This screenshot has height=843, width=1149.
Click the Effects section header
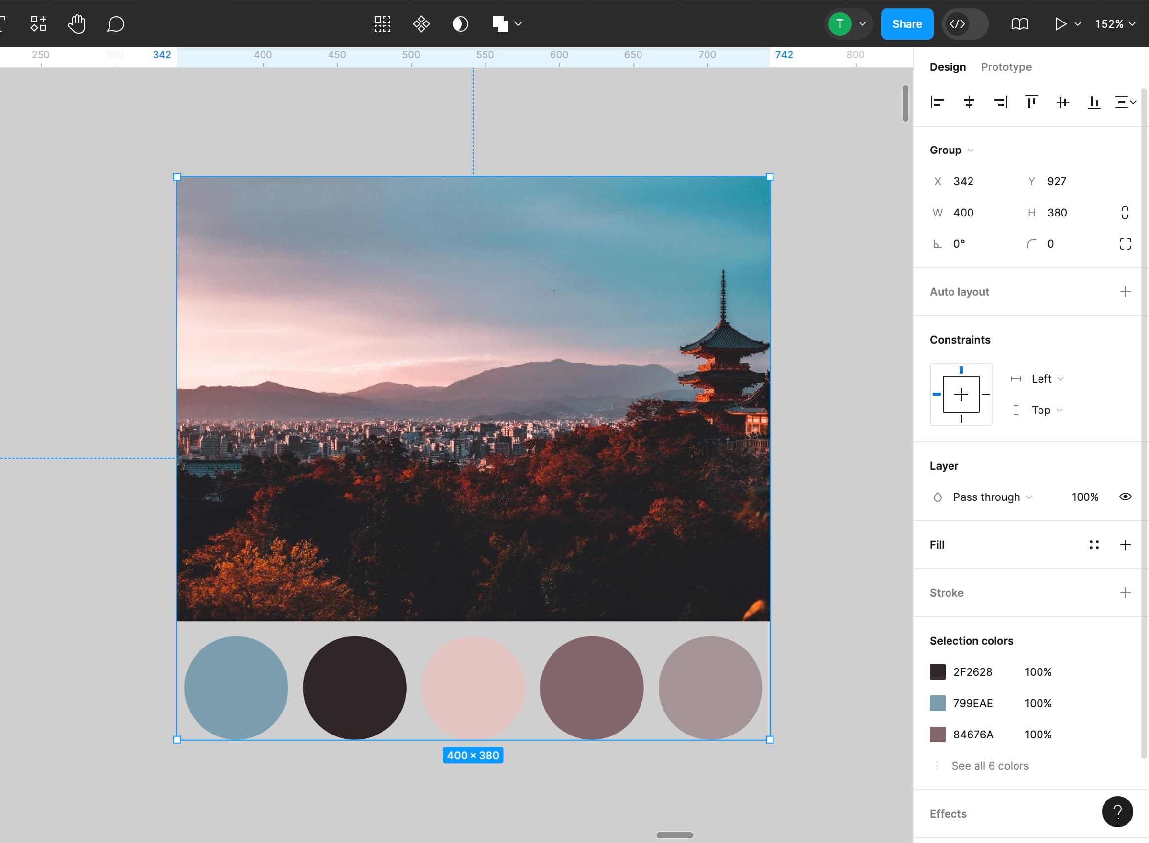[948, 814]
